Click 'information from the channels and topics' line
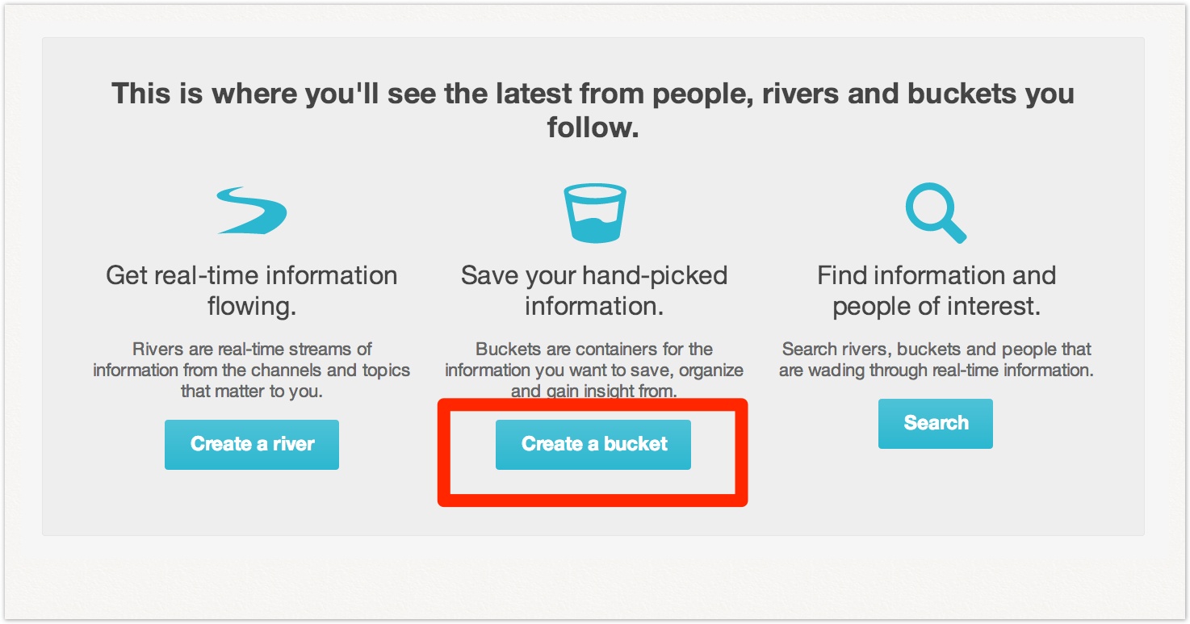The height and width of the screenshot is (624, 1190). 251,371
